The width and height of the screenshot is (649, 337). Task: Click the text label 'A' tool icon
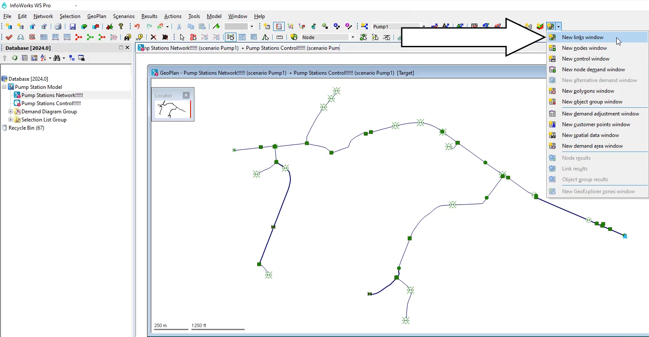tap(266, 37)
